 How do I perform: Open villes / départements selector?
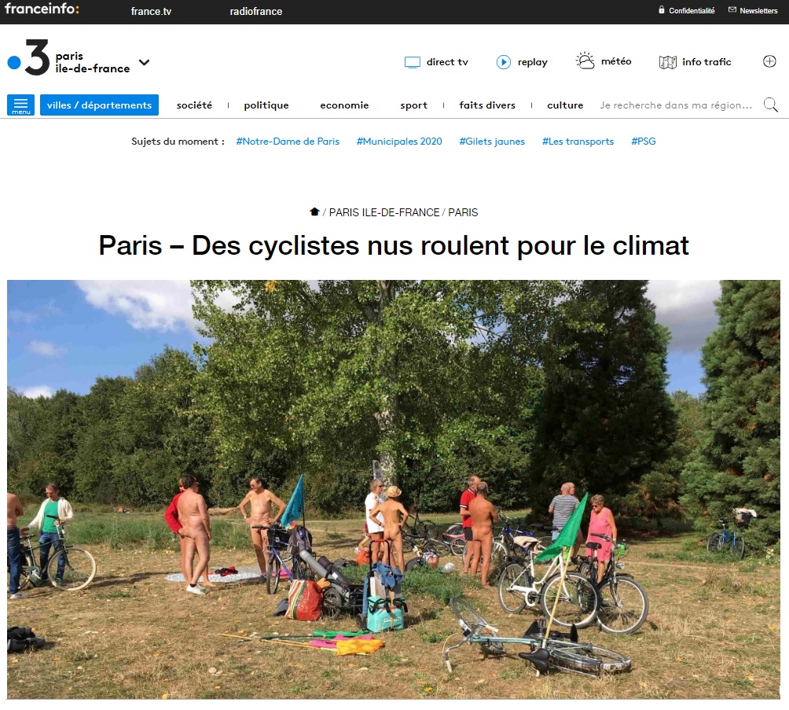click(99, 105)
